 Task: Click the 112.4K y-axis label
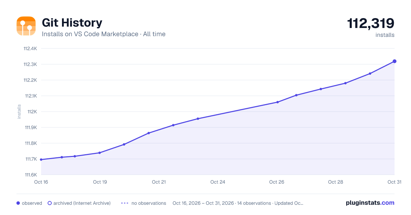point(30,48)
